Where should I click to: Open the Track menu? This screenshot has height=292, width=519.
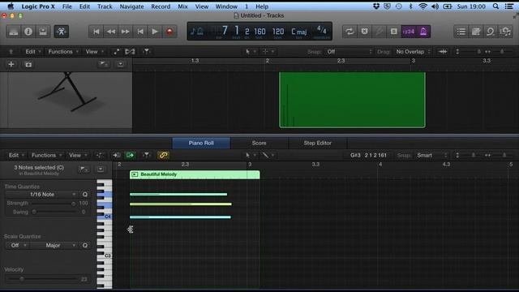[x=105, y=6]
